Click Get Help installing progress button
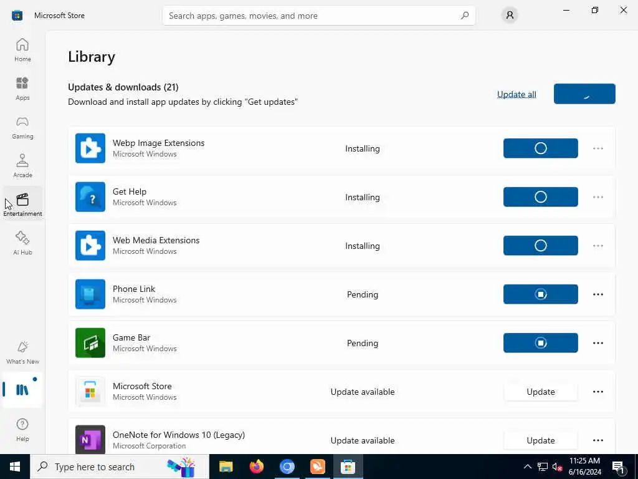 point(540,197)
